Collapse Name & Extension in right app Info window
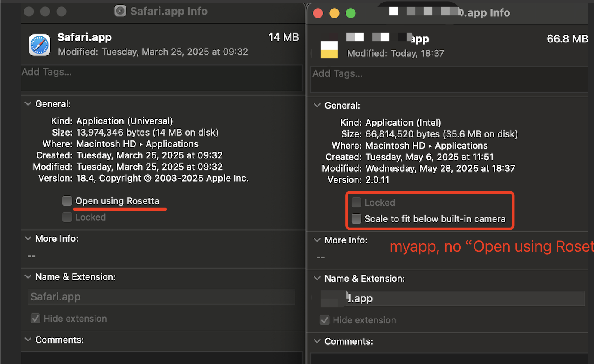 point(317,279)
